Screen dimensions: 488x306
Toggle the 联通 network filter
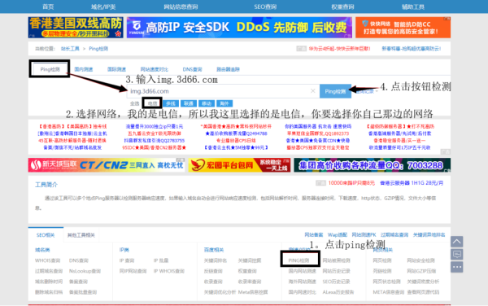tap(189, 103)
